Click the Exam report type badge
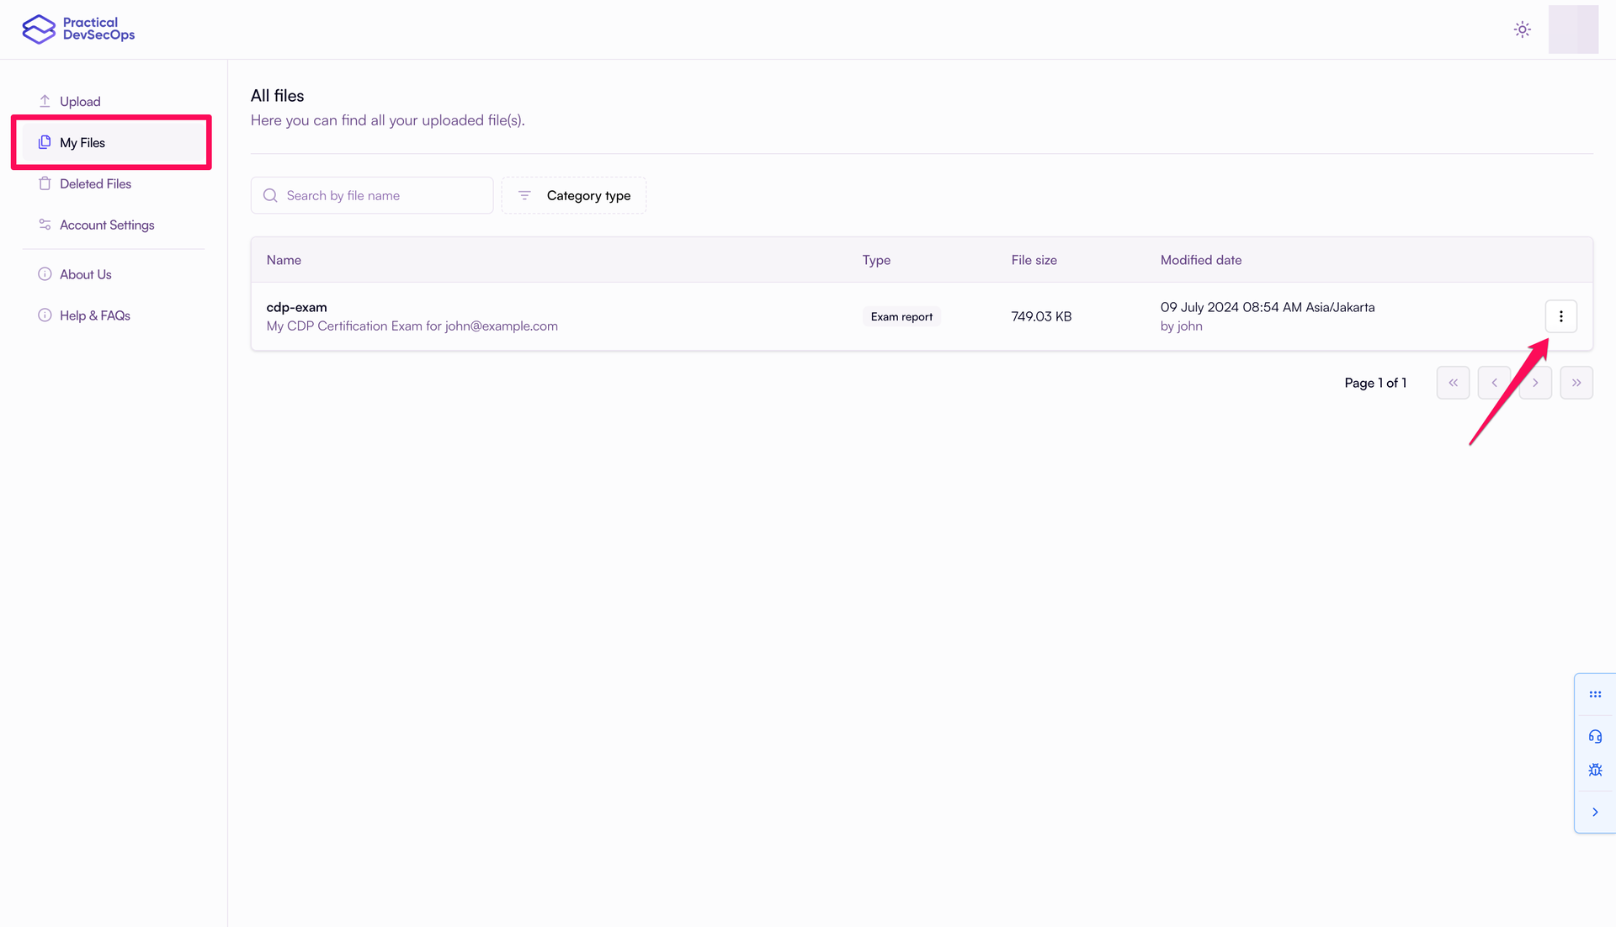 point(901,317)
